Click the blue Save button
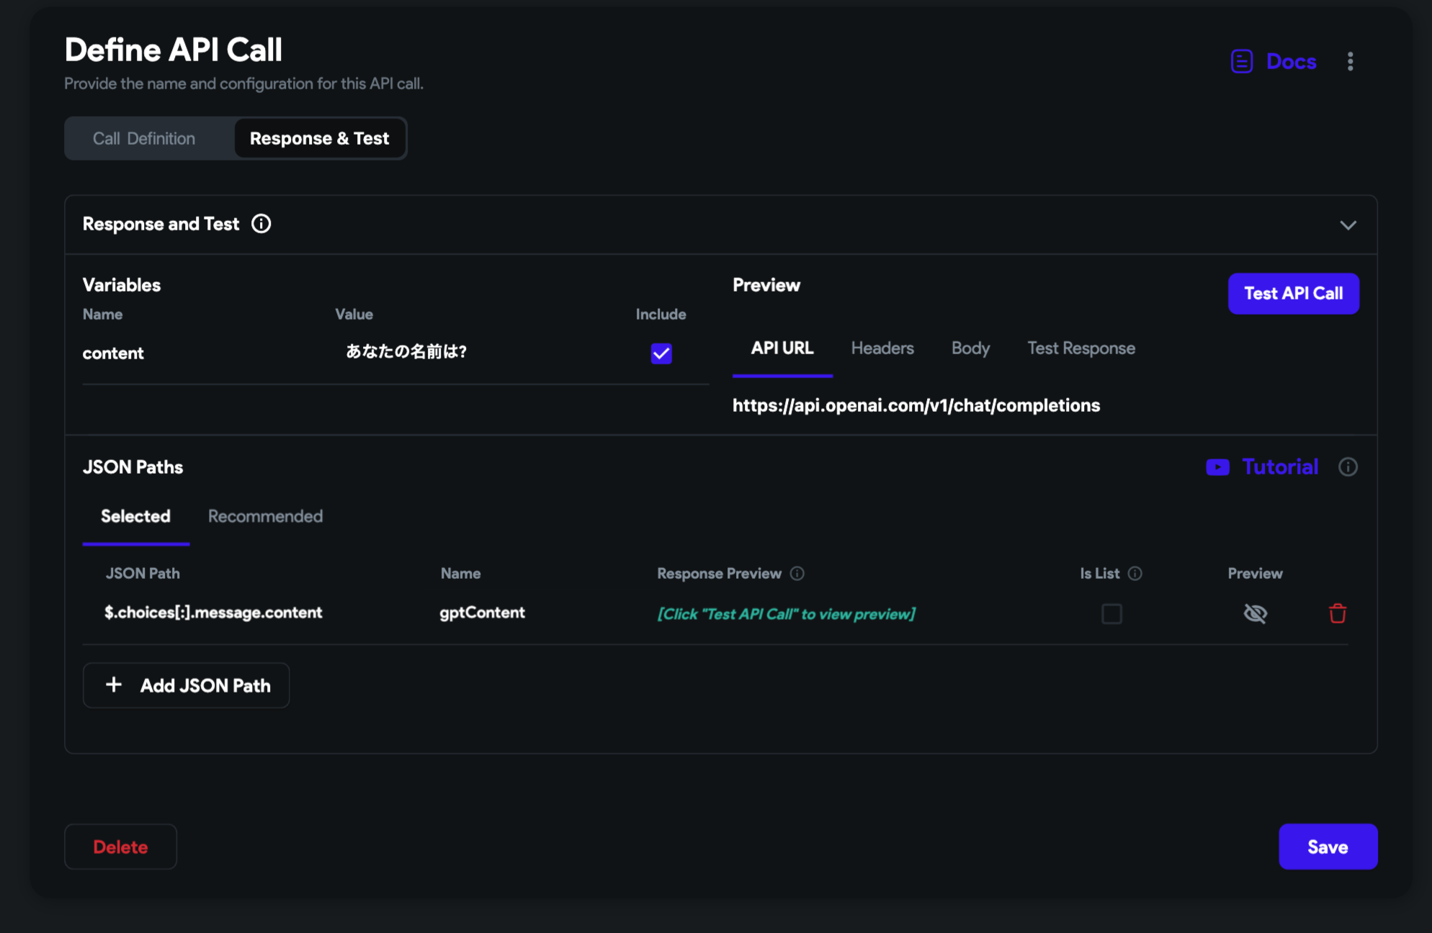The image size is (1432, 933). [x=1328, y=847]
